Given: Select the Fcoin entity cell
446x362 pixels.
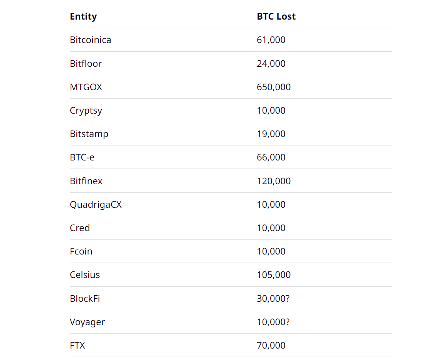Looking at the screenshot, I should (81, 251).
